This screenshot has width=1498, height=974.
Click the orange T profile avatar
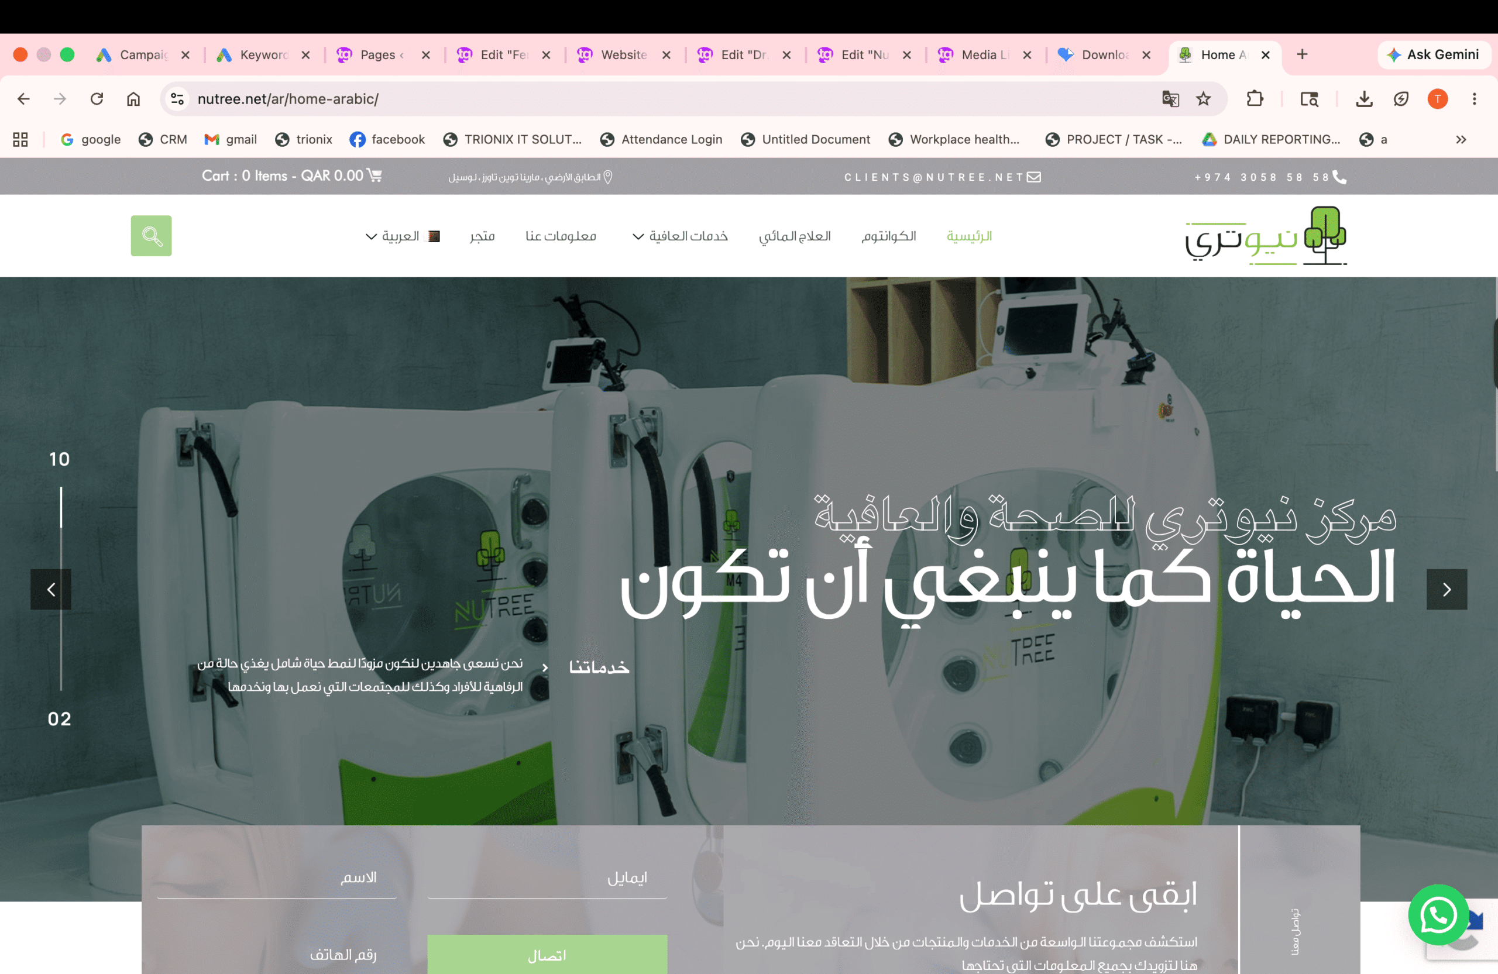[1438, 99]
